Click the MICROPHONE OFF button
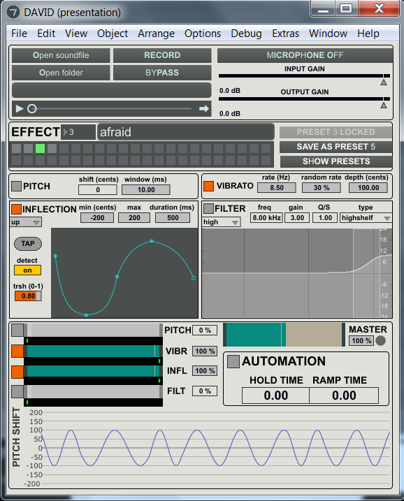 305,55
